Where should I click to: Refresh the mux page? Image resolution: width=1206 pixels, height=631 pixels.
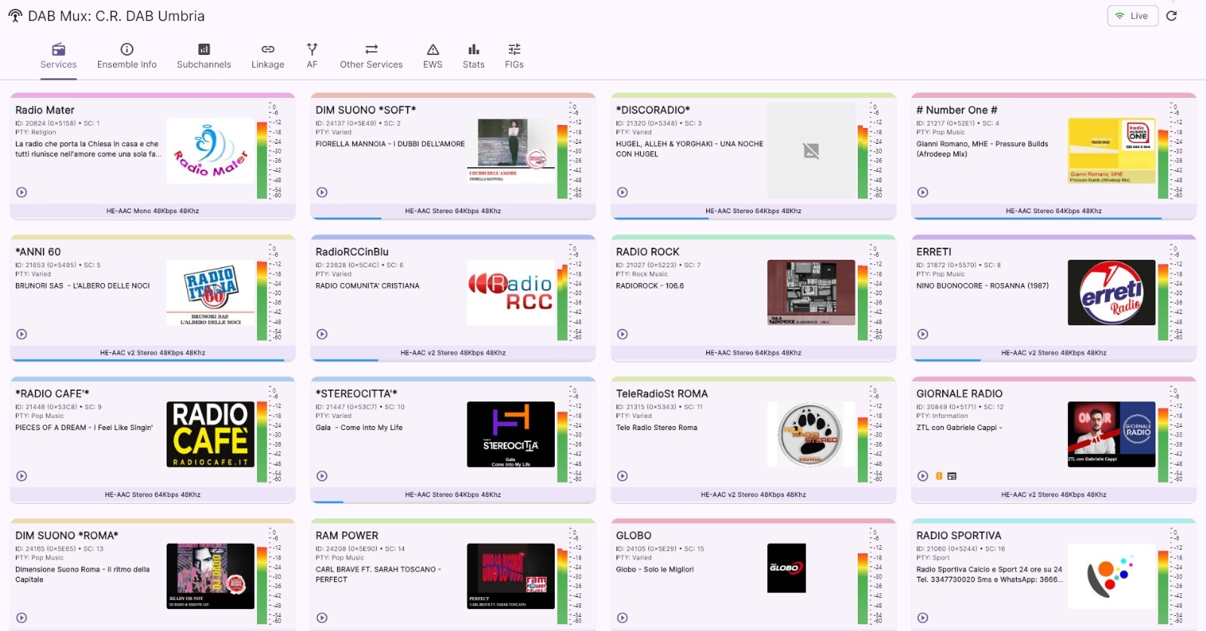pyautogui.click(x=1171, y=16)
